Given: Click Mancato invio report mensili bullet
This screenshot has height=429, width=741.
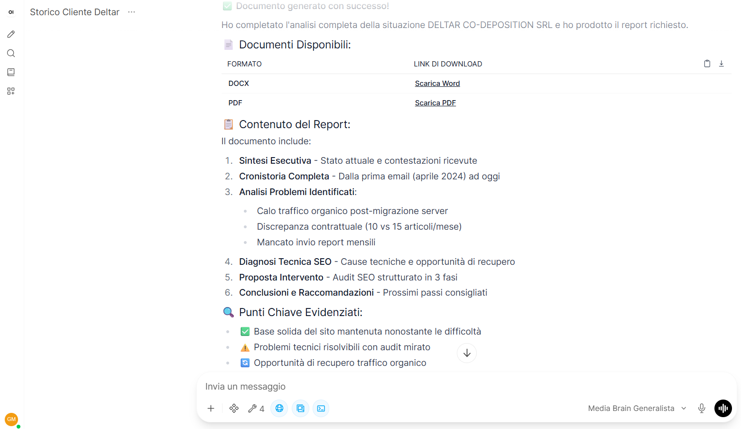Looking at the screenshot, I should tap(316, 242).
